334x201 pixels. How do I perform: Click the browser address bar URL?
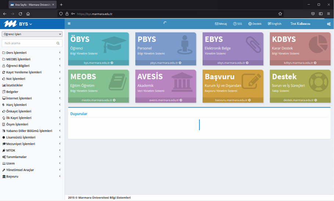point(95,14)
